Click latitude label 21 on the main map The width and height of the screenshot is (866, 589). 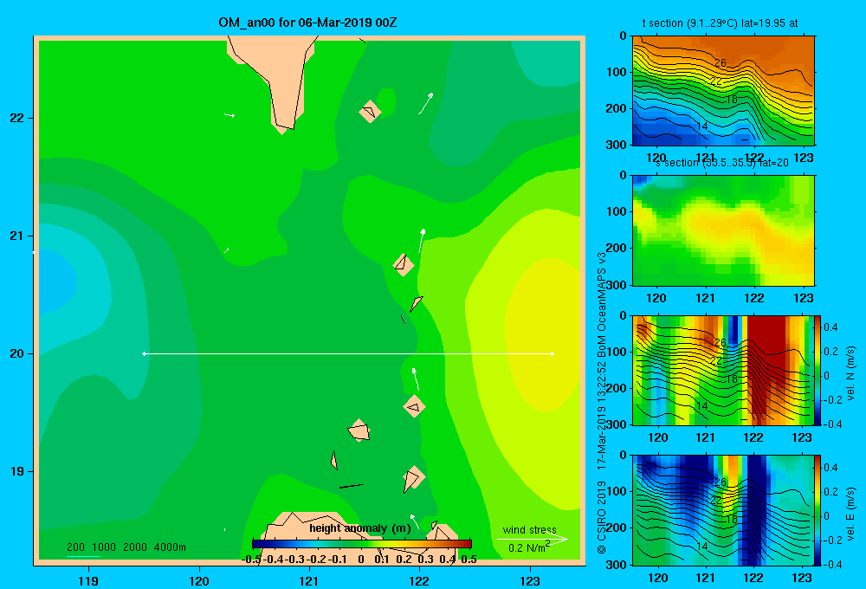[17, 236]
